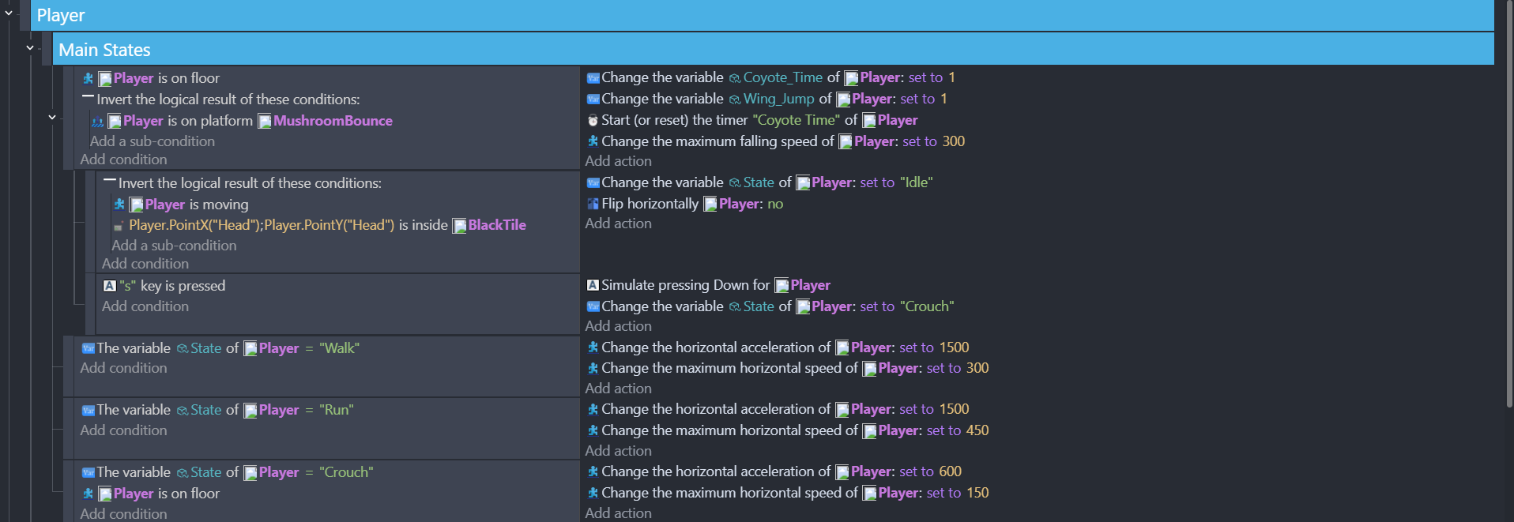Click the MushroomBounce object icon
This screenshot has width=1514, height=522.
[x=265, y=122]
